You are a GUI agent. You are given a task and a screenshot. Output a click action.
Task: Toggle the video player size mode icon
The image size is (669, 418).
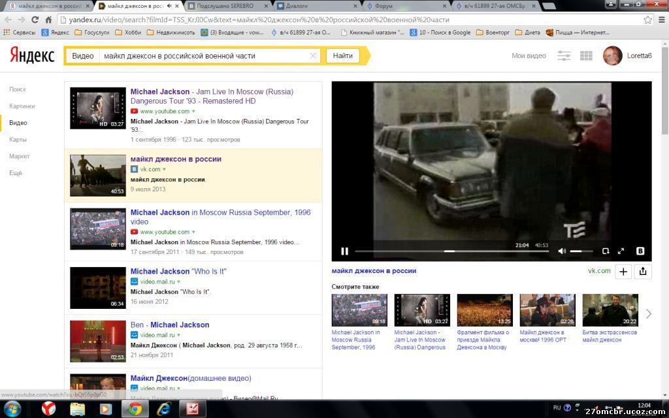(x=606, y=251)
